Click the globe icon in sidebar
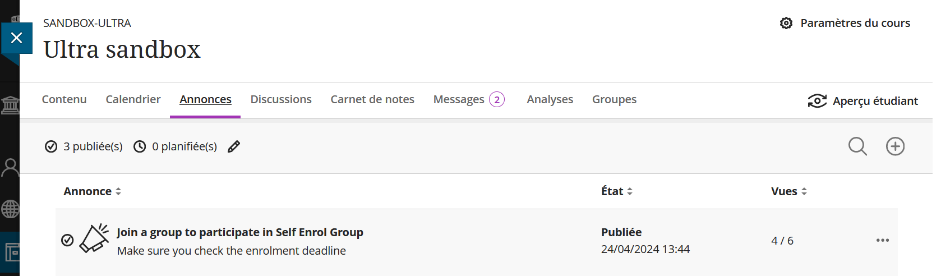This screenshot has width=941, height=276. (10, 209)
